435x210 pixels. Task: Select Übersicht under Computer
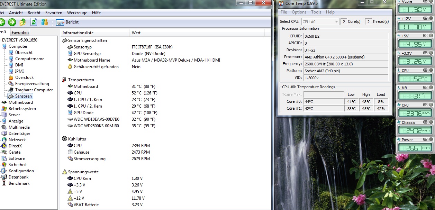(20, 53)
